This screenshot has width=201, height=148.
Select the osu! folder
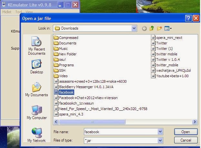click(x=60, y=60)
